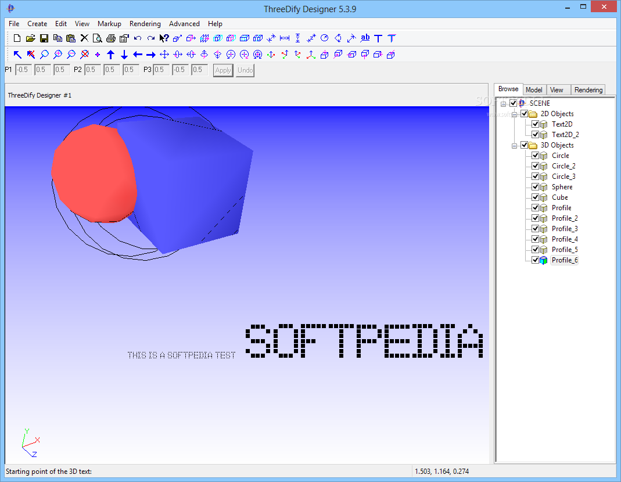Screen dimensions: 621x482
Task: Click the first P2 coordinate field
Action: pyautogui.click(x=92, y=70)
